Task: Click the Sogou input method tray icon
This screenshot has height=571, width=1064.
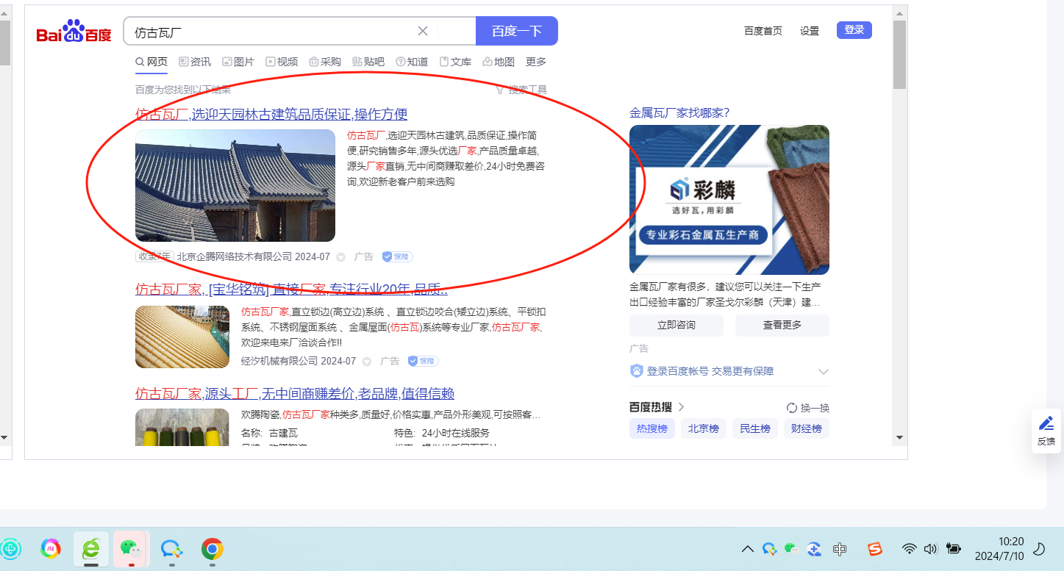Action: click(875, 549)
